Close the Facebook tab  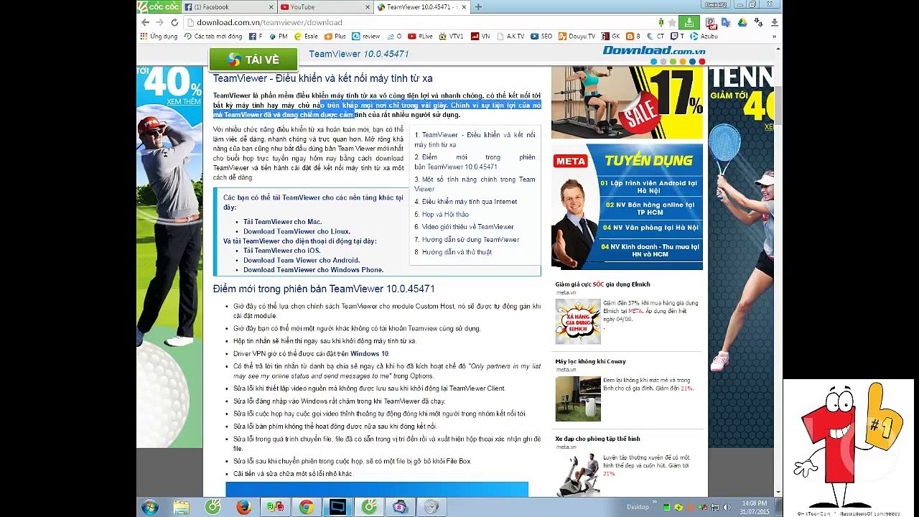tap(271, 7)
